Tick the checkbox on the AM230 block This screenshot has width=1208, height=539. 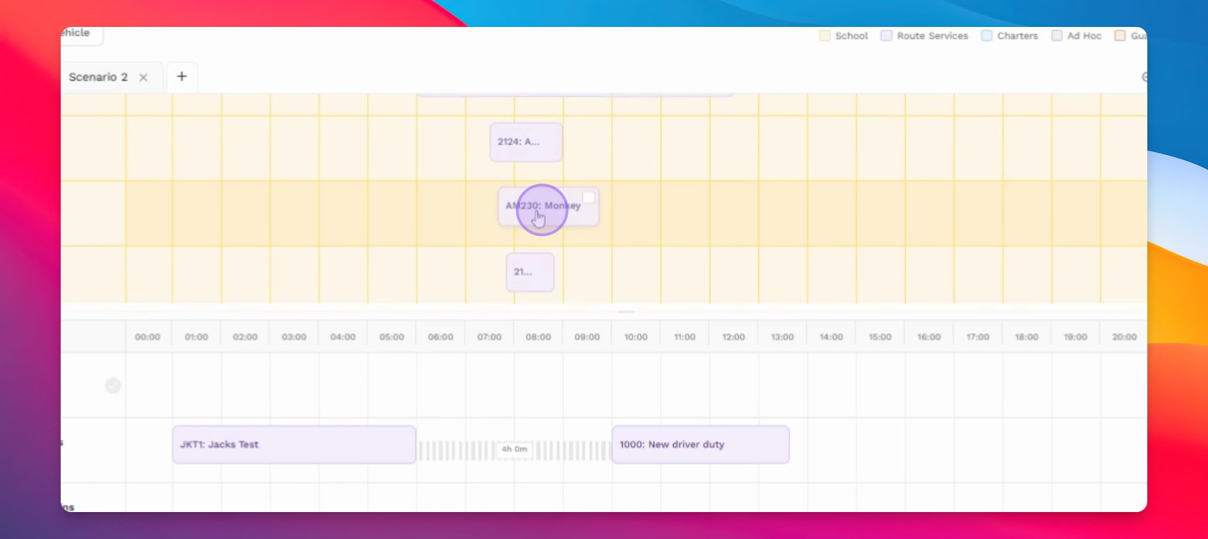(589, 197)
